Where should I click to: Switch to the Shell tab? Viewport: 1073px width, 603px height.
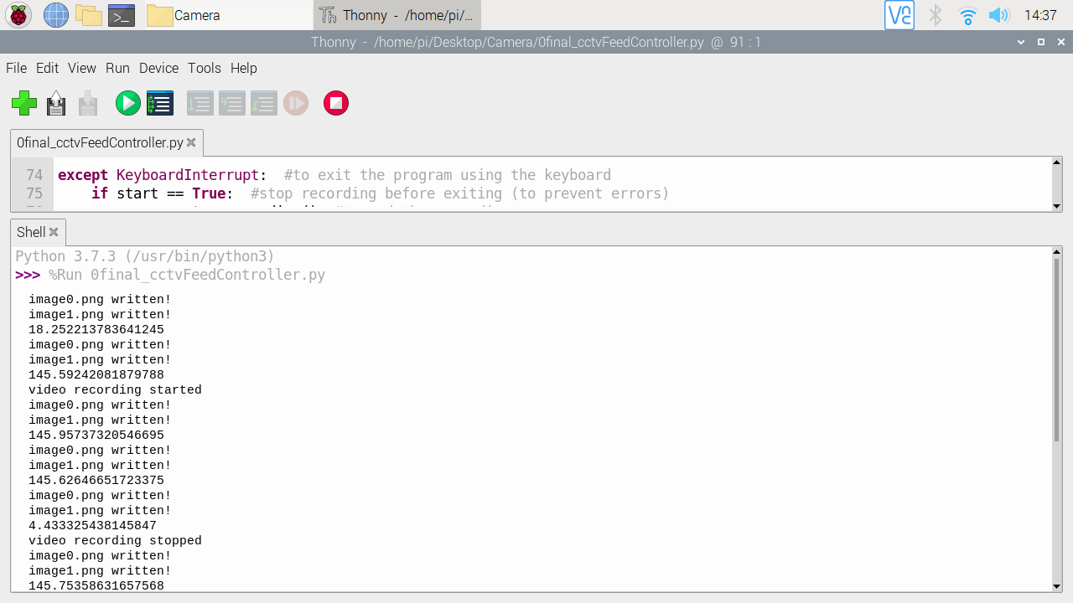pyautogui.click(x=31, y=232)
